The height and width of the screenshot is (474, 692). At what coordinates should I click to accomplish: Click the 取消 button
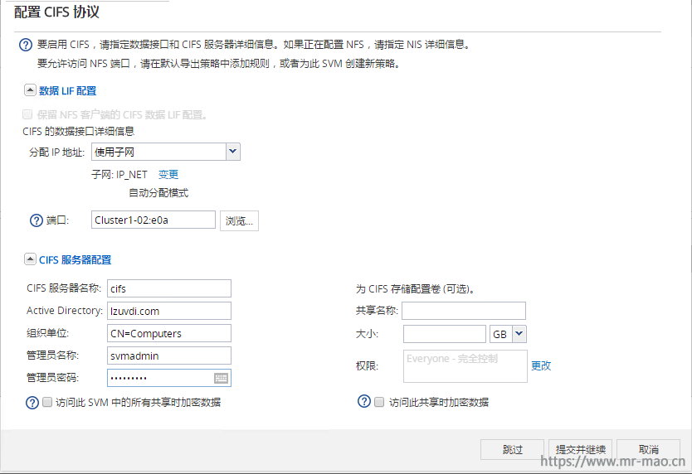(648, 449)
